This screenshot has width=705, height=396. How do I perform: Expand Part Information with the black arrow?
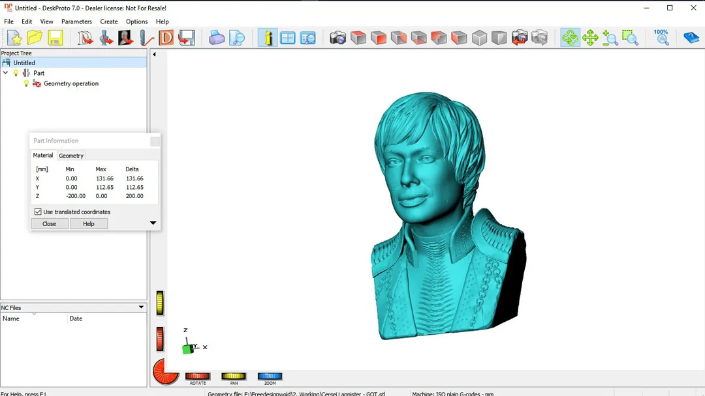coord(153,223)
